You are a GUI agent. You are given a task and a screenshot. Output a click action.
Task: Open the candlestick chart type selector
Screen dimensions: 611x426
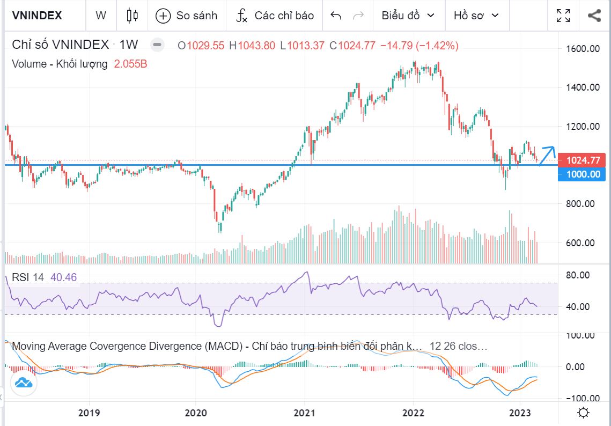[132, 16]
